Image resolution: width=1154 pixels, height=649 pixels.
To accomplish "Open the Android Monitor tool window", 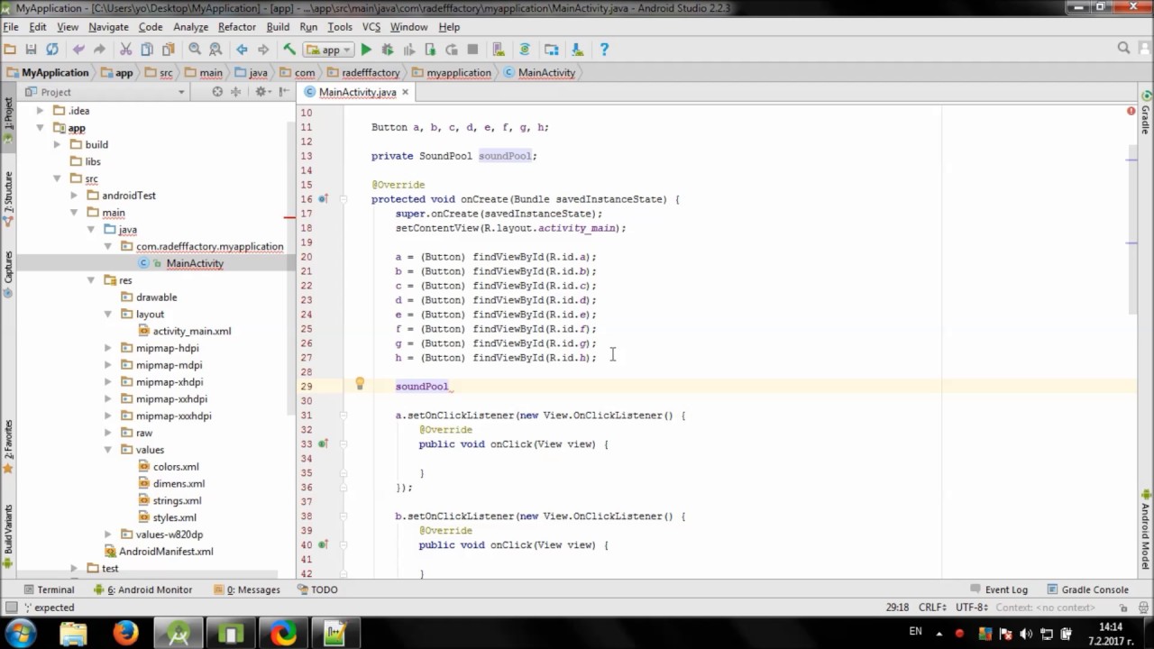I will point(142,590).
